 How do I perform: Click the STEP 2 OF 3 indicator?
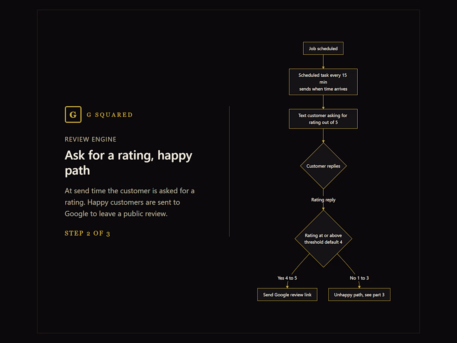87,233
